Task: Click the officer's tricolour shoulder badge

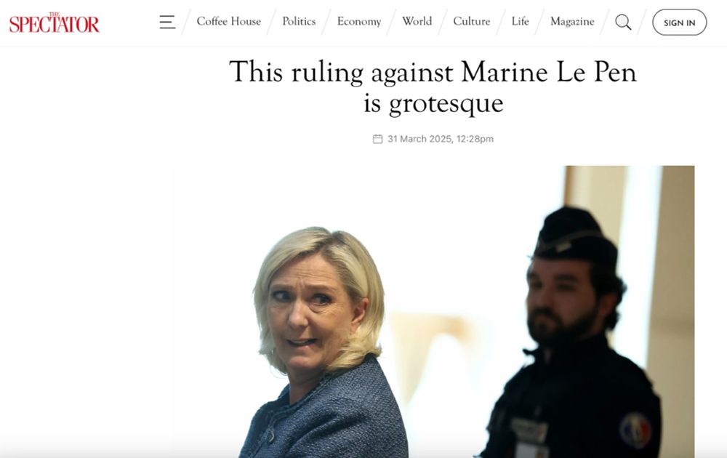Action: click(635, 430)
